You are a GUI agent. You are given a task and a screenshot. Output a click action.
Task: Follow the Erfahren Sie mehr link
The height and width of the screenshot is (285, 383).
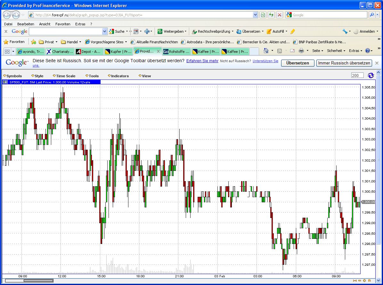pyautogui.click(x=202, y=61)
